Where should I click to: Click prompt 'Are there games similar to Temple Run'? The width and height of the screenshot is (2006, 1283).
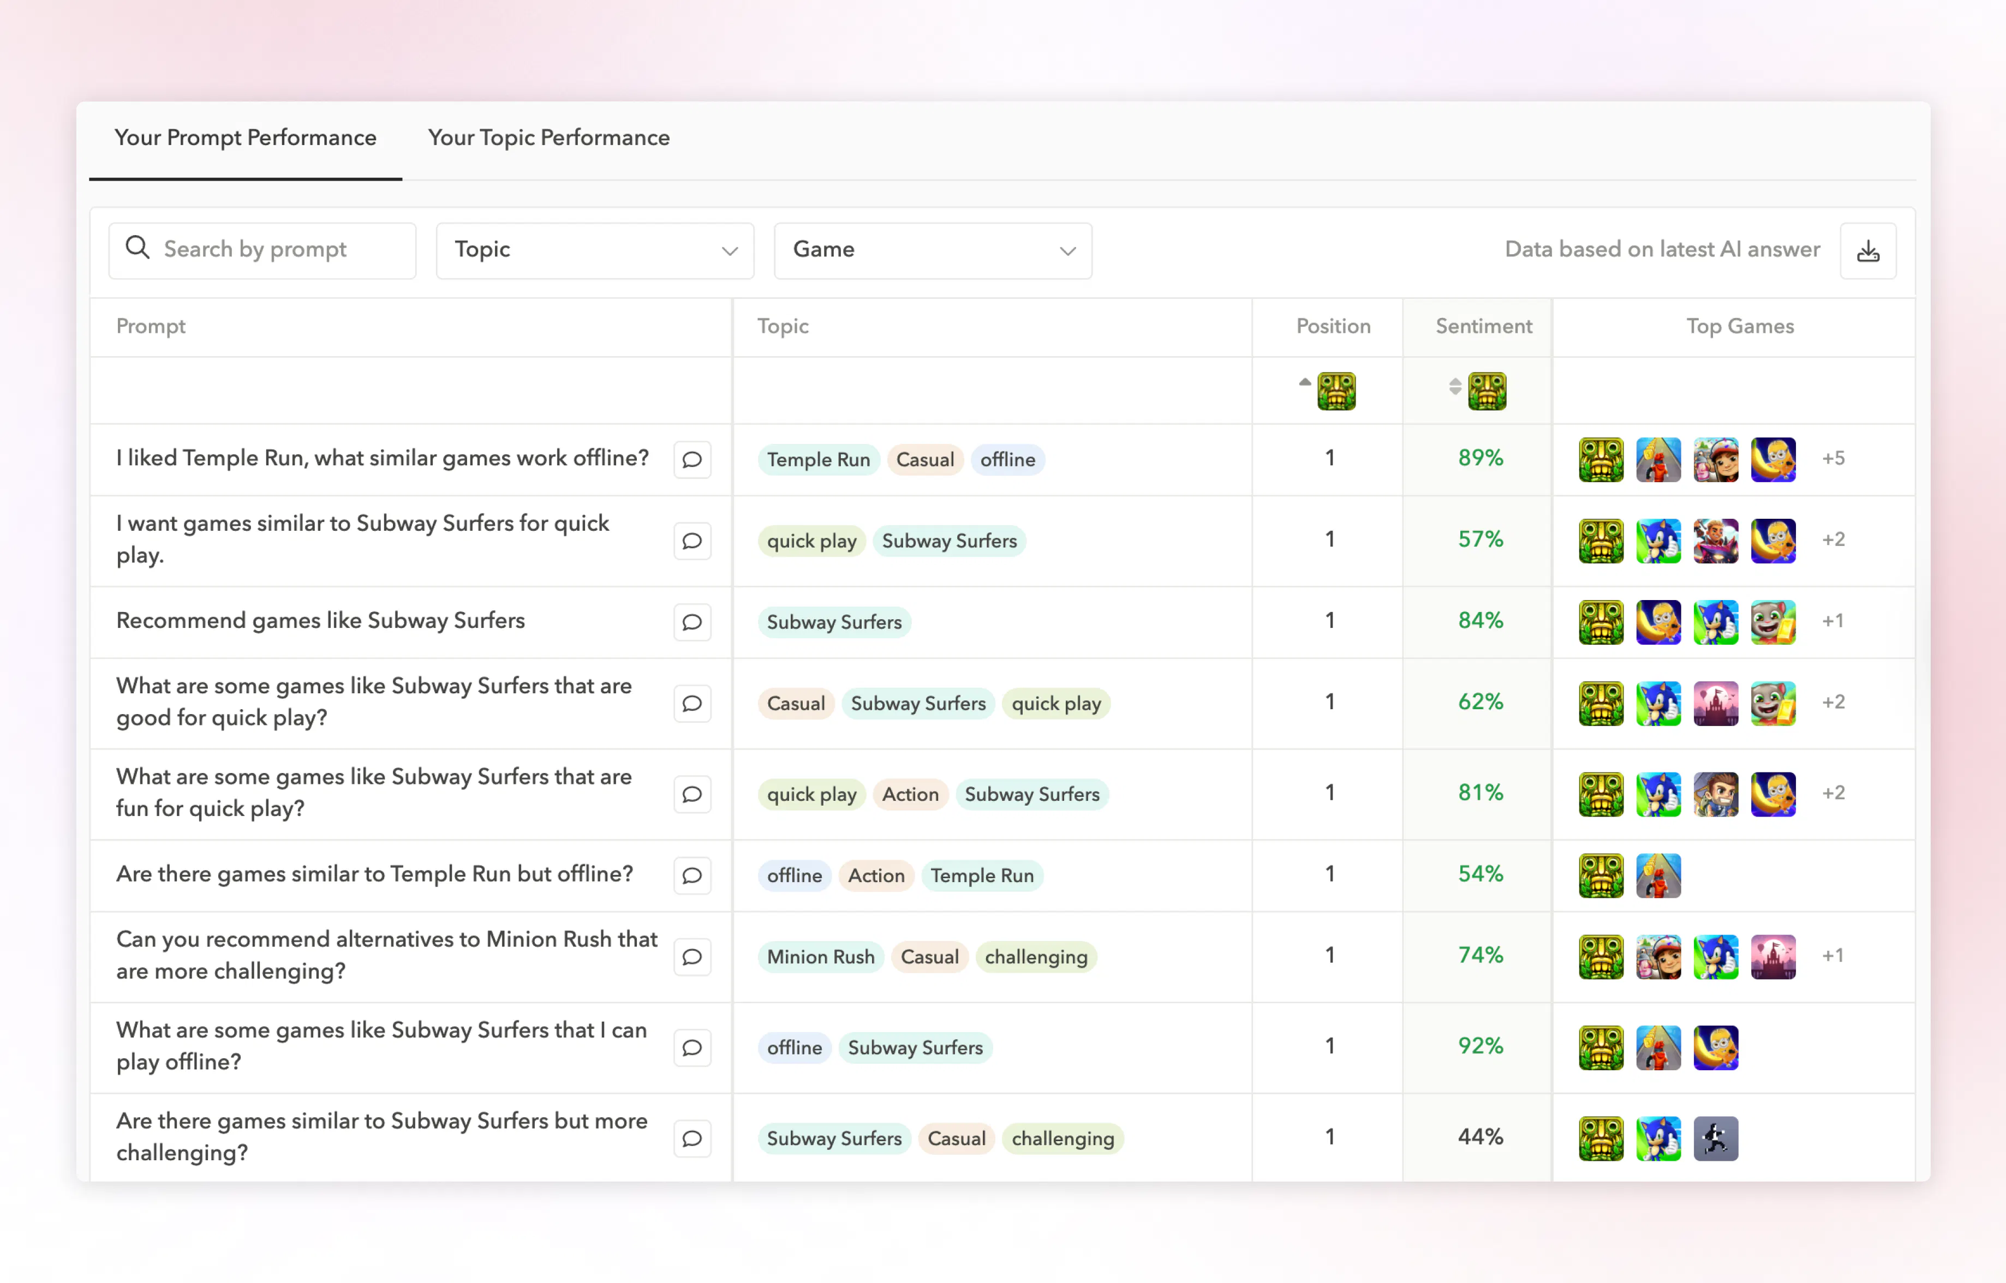[374, 874]
